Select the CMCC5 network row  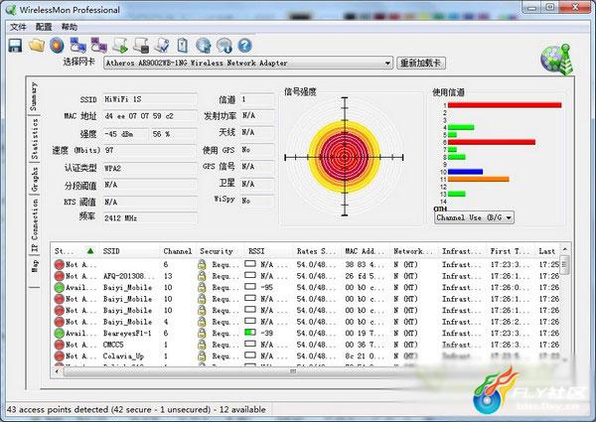[x=307, y=345]
